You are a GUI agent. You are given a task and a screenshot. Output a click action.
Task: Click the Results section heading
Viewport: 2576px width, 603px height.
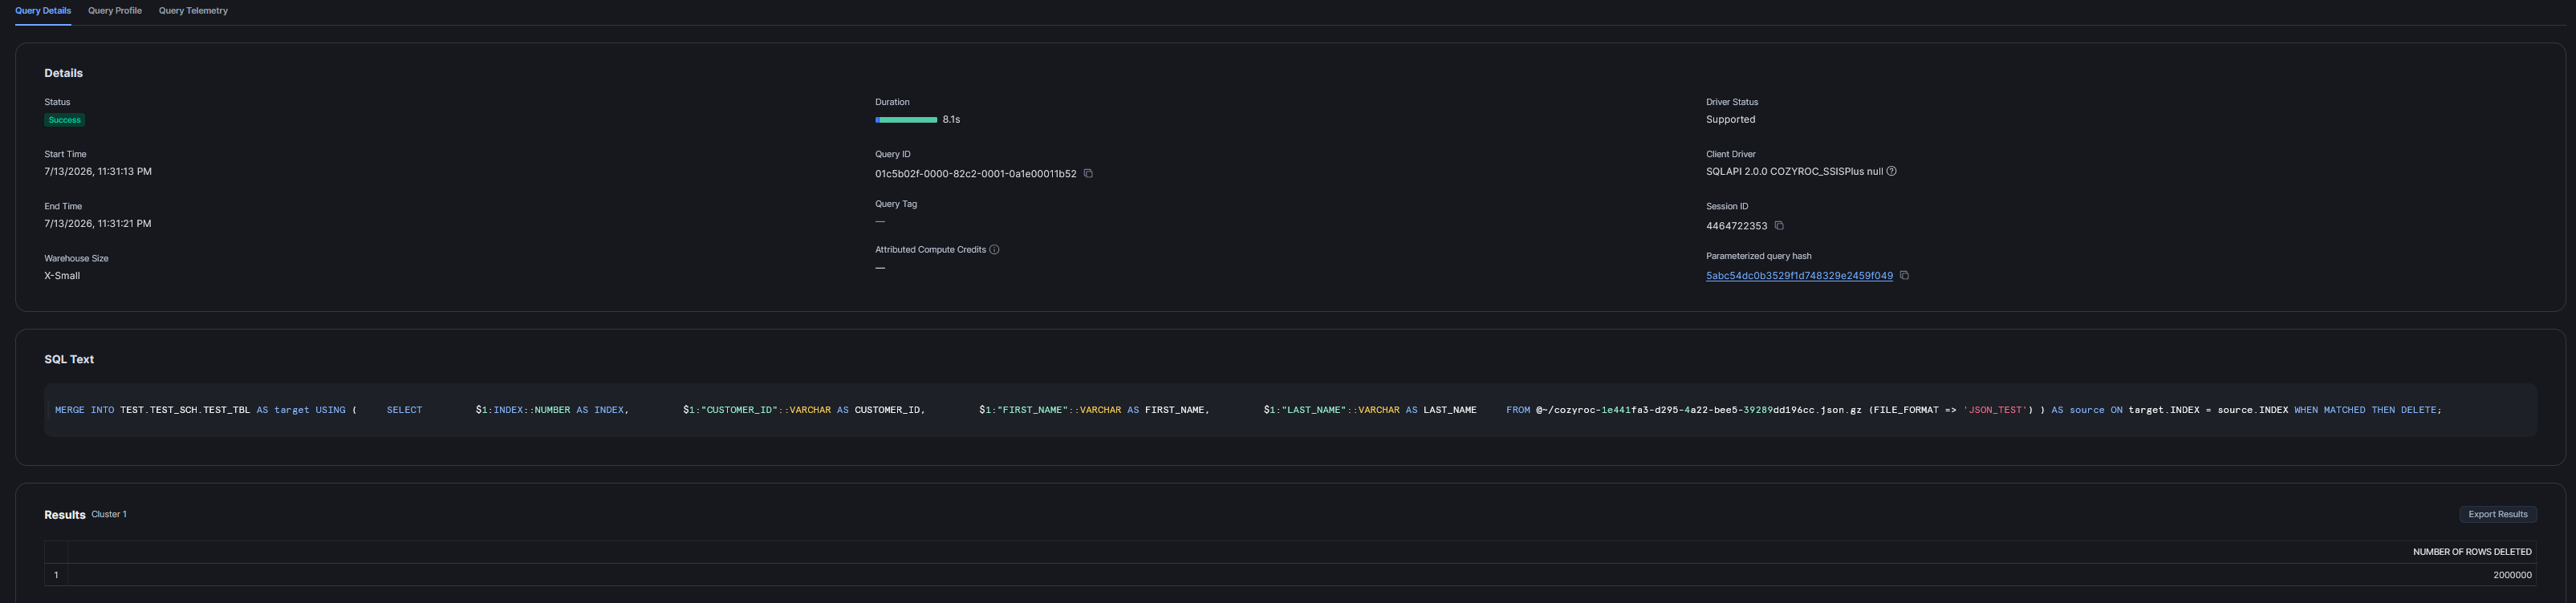click(65, 515)
